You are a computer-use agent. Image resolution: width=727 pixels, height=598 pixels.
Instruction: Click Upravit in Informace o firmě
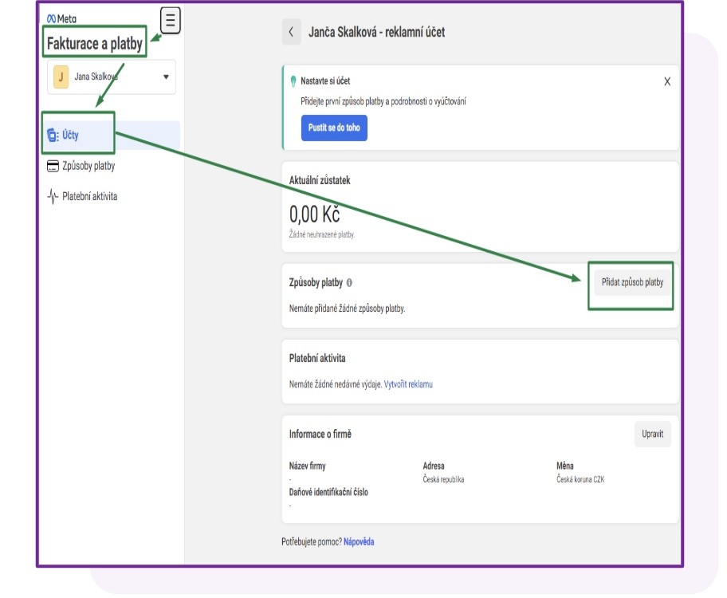(x=652, y=435)
